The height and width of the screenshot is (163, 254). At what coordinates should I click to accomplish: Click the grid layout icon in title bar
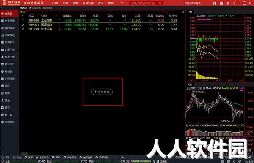215,3
